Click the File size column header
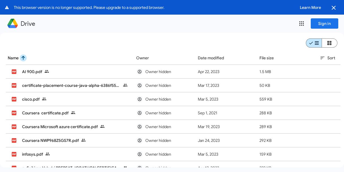The height and width of the screenshot is (172, 344). (266, 58)
